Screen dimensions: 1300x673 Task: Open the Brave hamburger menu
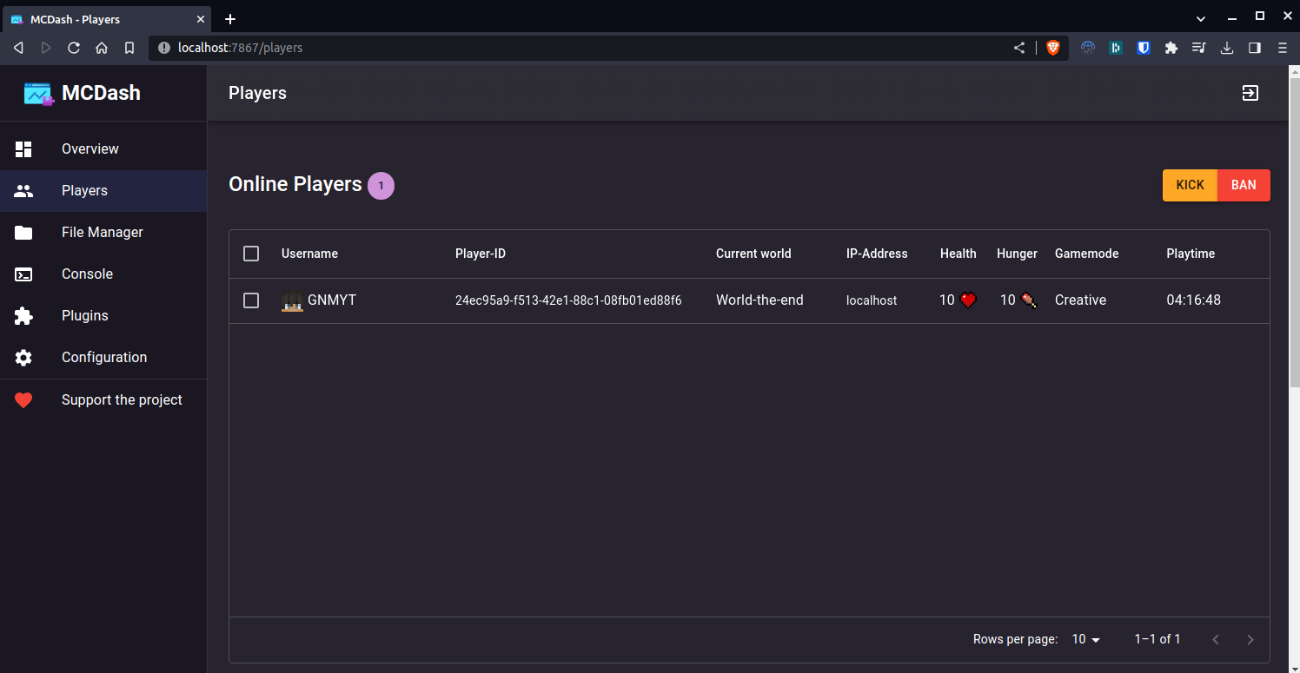point(1282,48)
